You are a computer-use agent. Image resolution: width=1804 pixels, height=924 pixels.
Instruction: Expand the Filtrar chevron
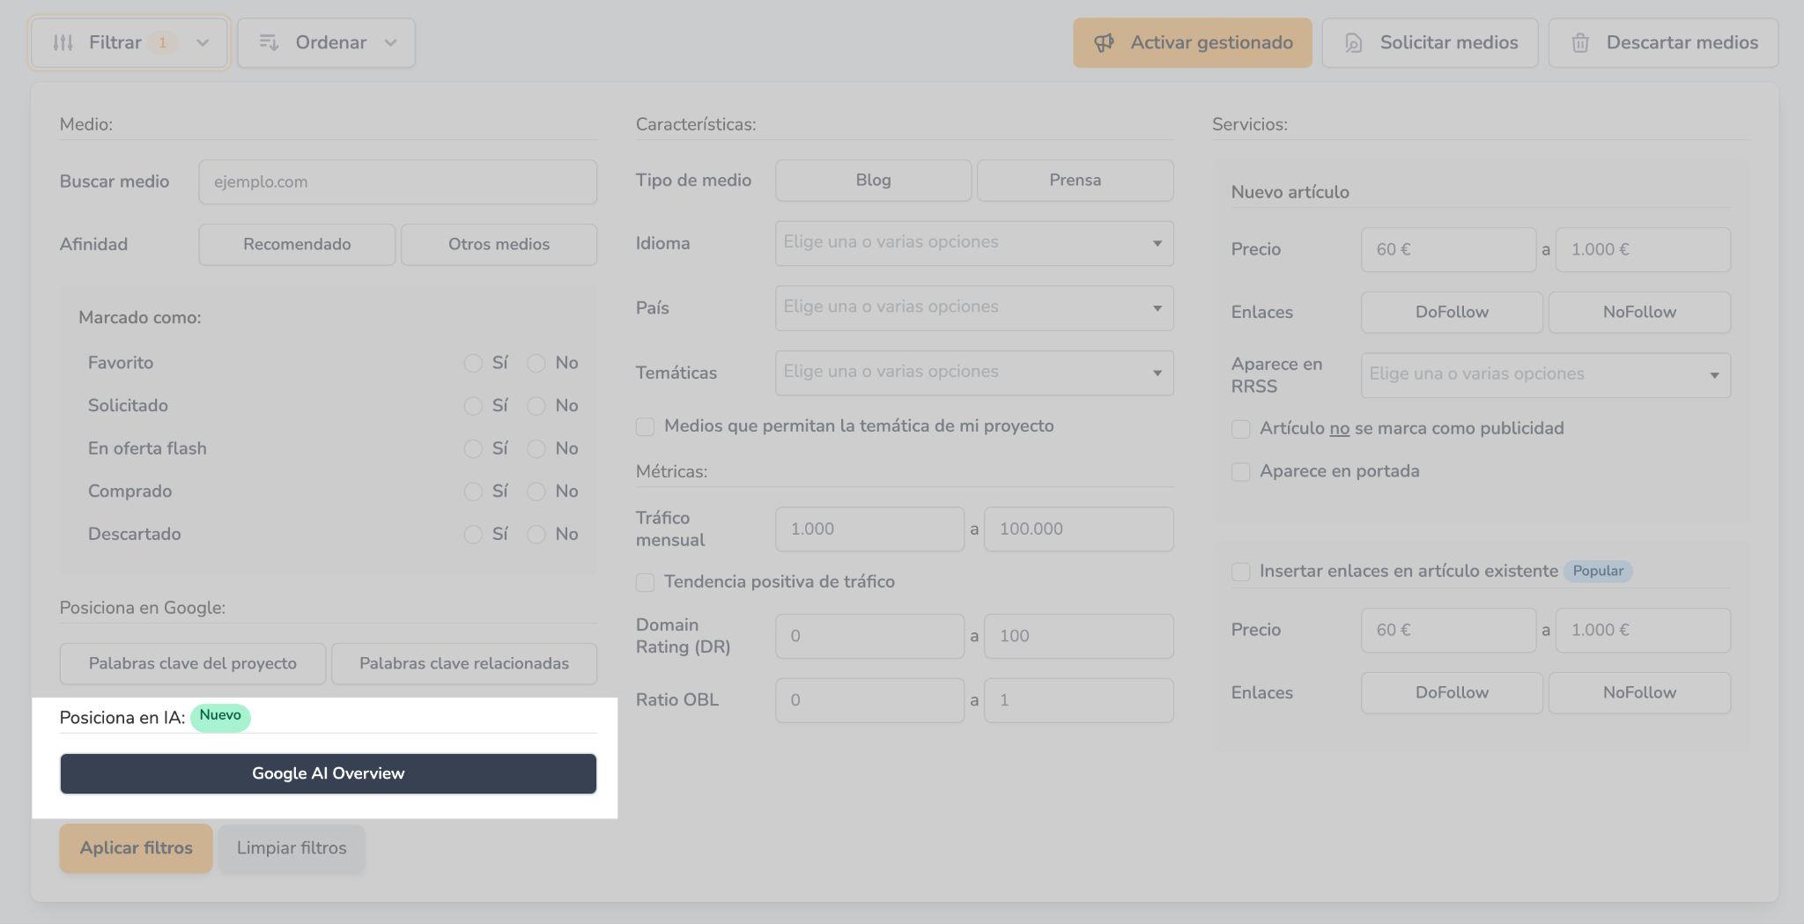click(203, 42)
